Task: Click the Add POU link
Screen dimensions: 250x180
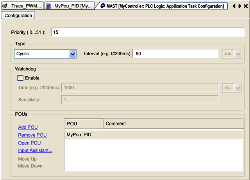Action: (x=28, y=127)
